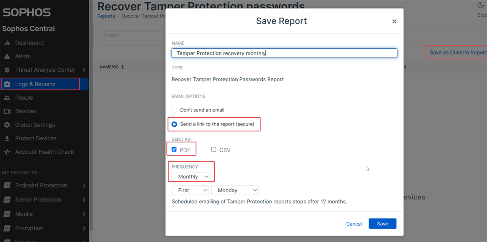This screenshot has width=487, height=242.
Task: Click the Reports breadcrumb link
Action: (106, 16)
